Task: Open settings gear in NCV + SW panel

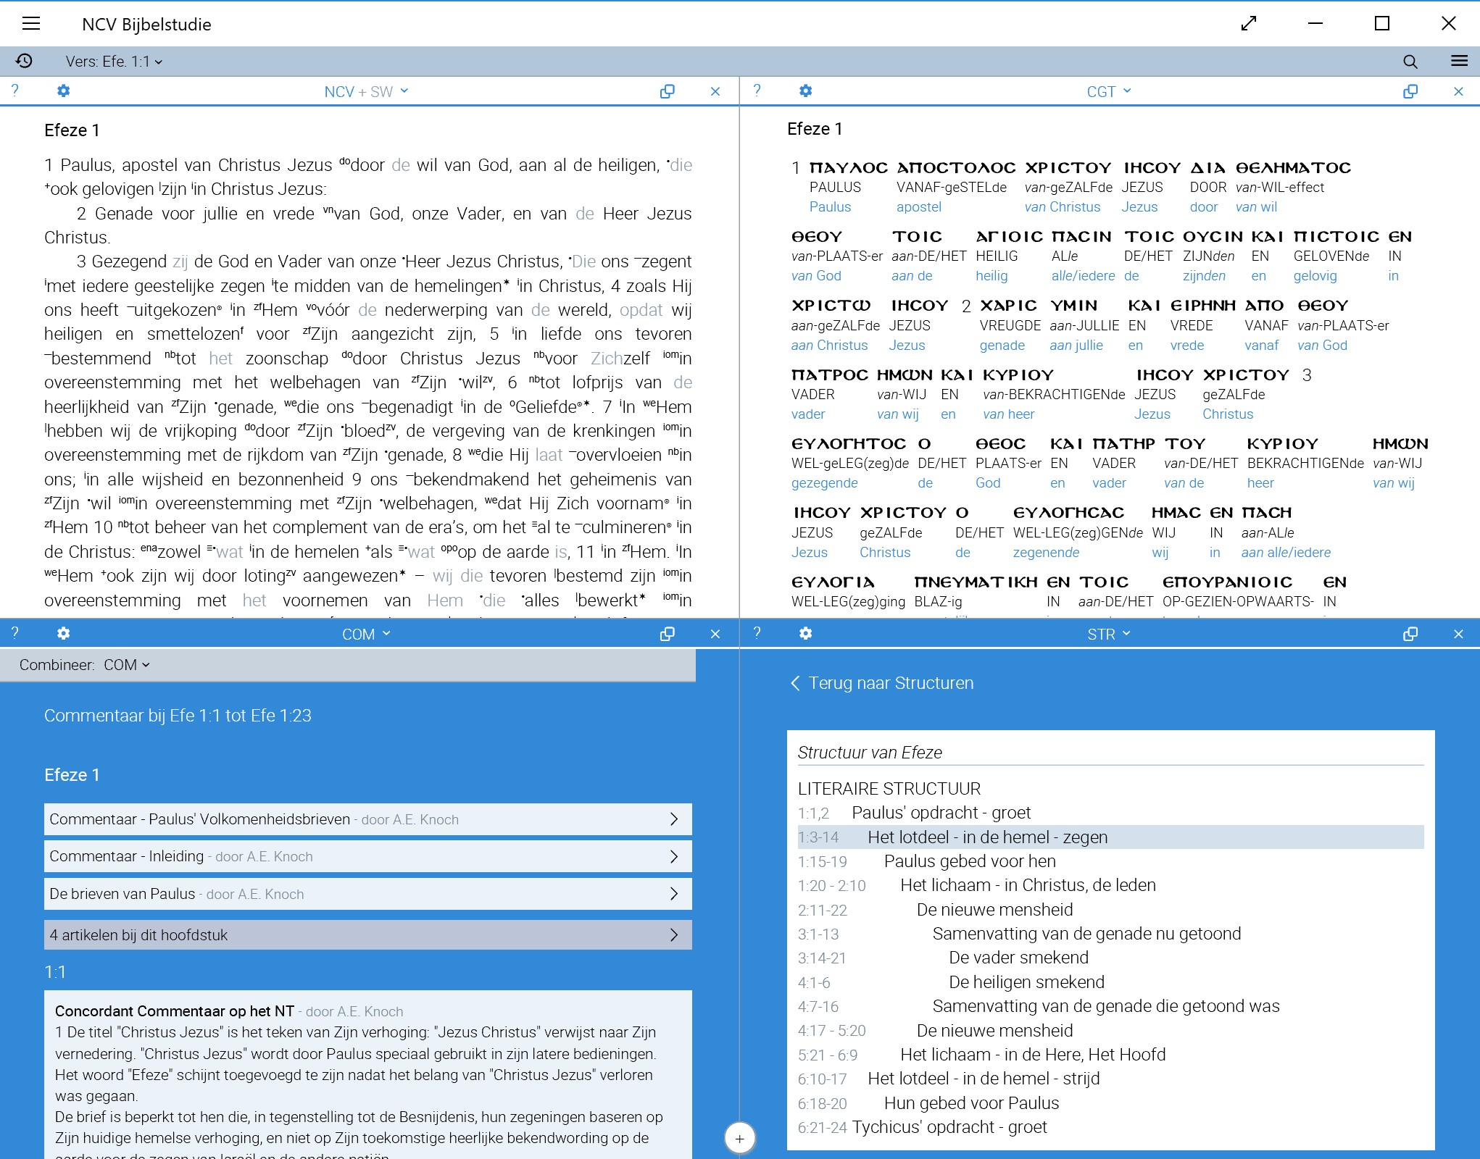Action: pyautogui.click(x=64, y=91)
